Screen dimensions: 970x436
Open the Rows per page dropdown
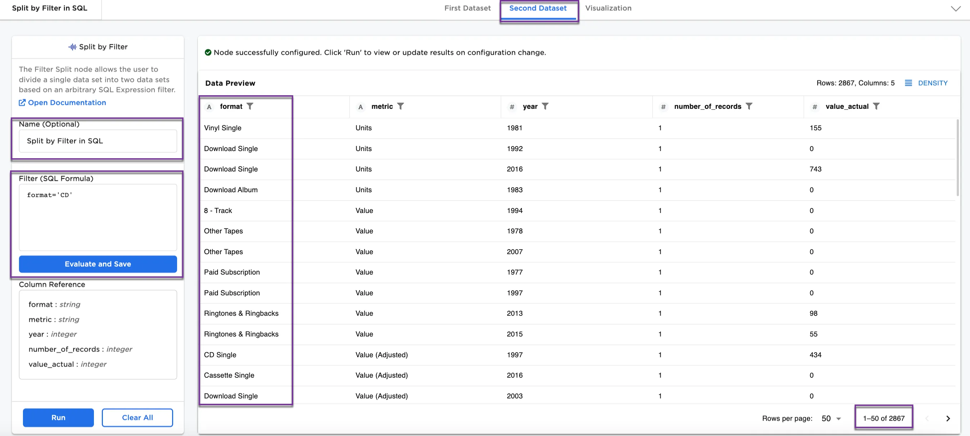[x=830, y=418]
